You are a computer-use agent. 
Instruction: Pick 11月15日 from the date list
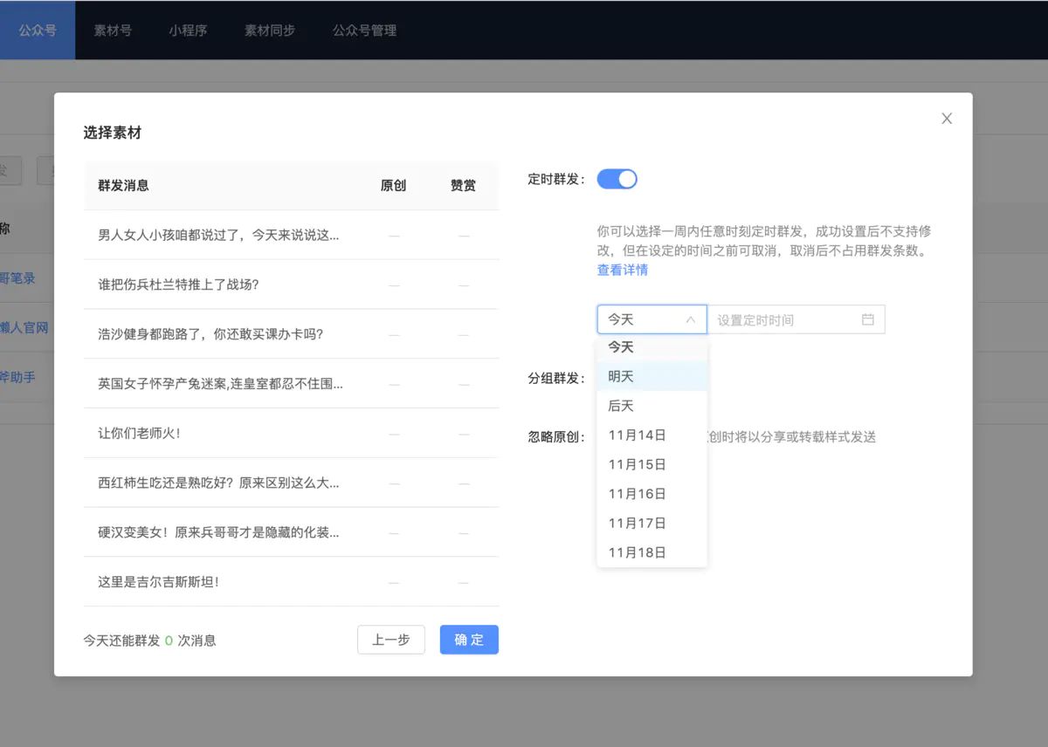652,464
